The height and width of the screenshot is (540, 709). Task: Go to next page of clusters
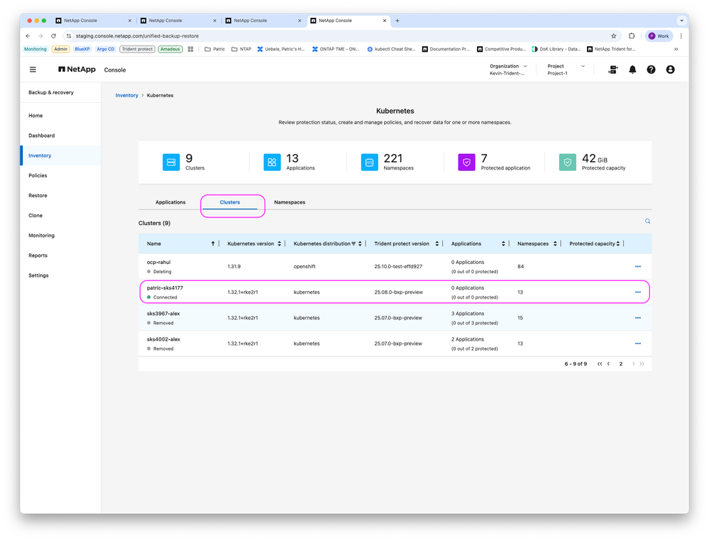pyautogui.click(x=633, y=363)
